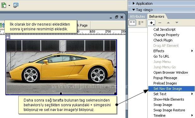Collapse side panels using divider arrow

coord(127,102)
